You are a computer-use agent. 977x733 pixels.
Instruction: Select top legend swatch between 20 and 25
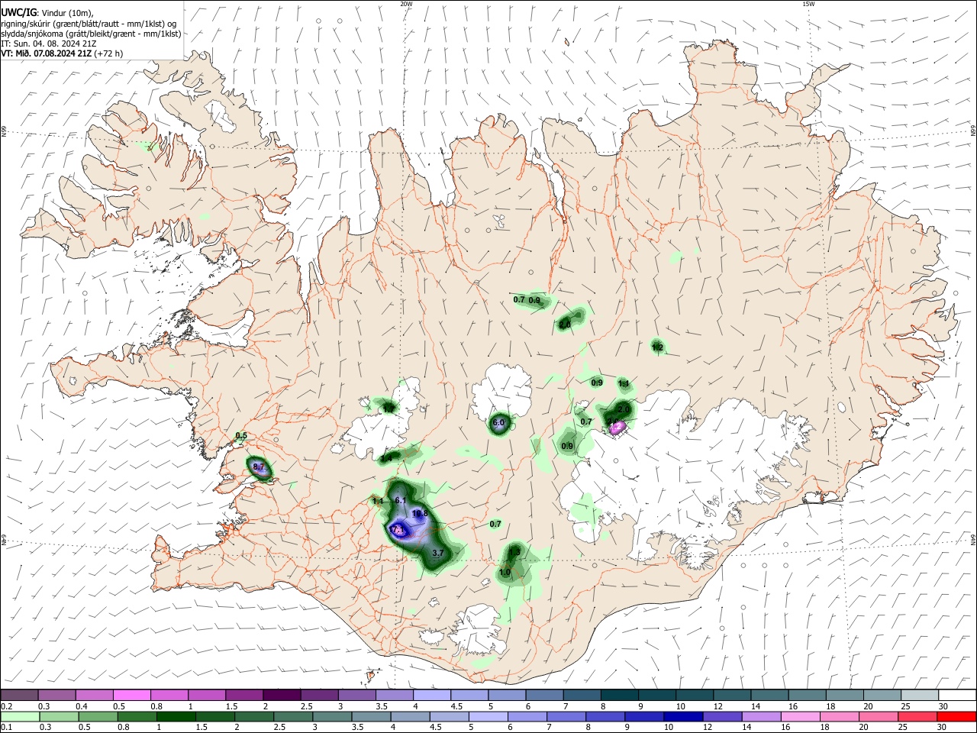pyautogui.click(x=883, y=695)
